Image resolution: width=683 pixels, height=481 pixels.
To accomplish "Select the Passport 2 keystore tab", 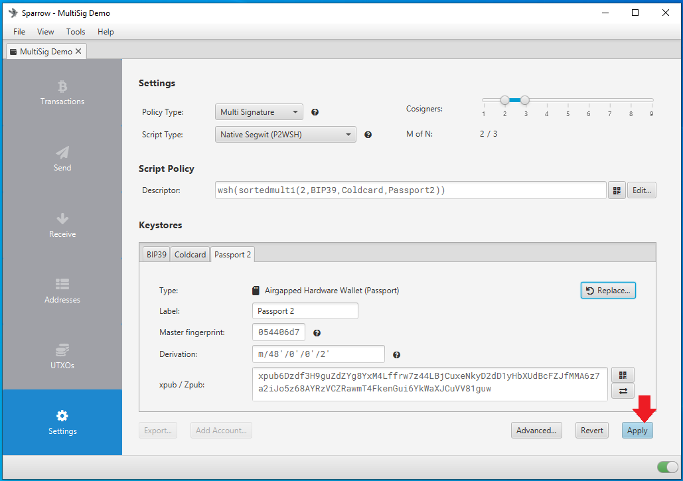I will click(x=232, y=254).
